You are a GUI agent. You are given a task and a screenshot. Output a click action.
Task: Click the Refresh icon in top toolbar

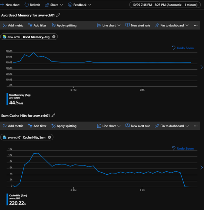(27, 5)
